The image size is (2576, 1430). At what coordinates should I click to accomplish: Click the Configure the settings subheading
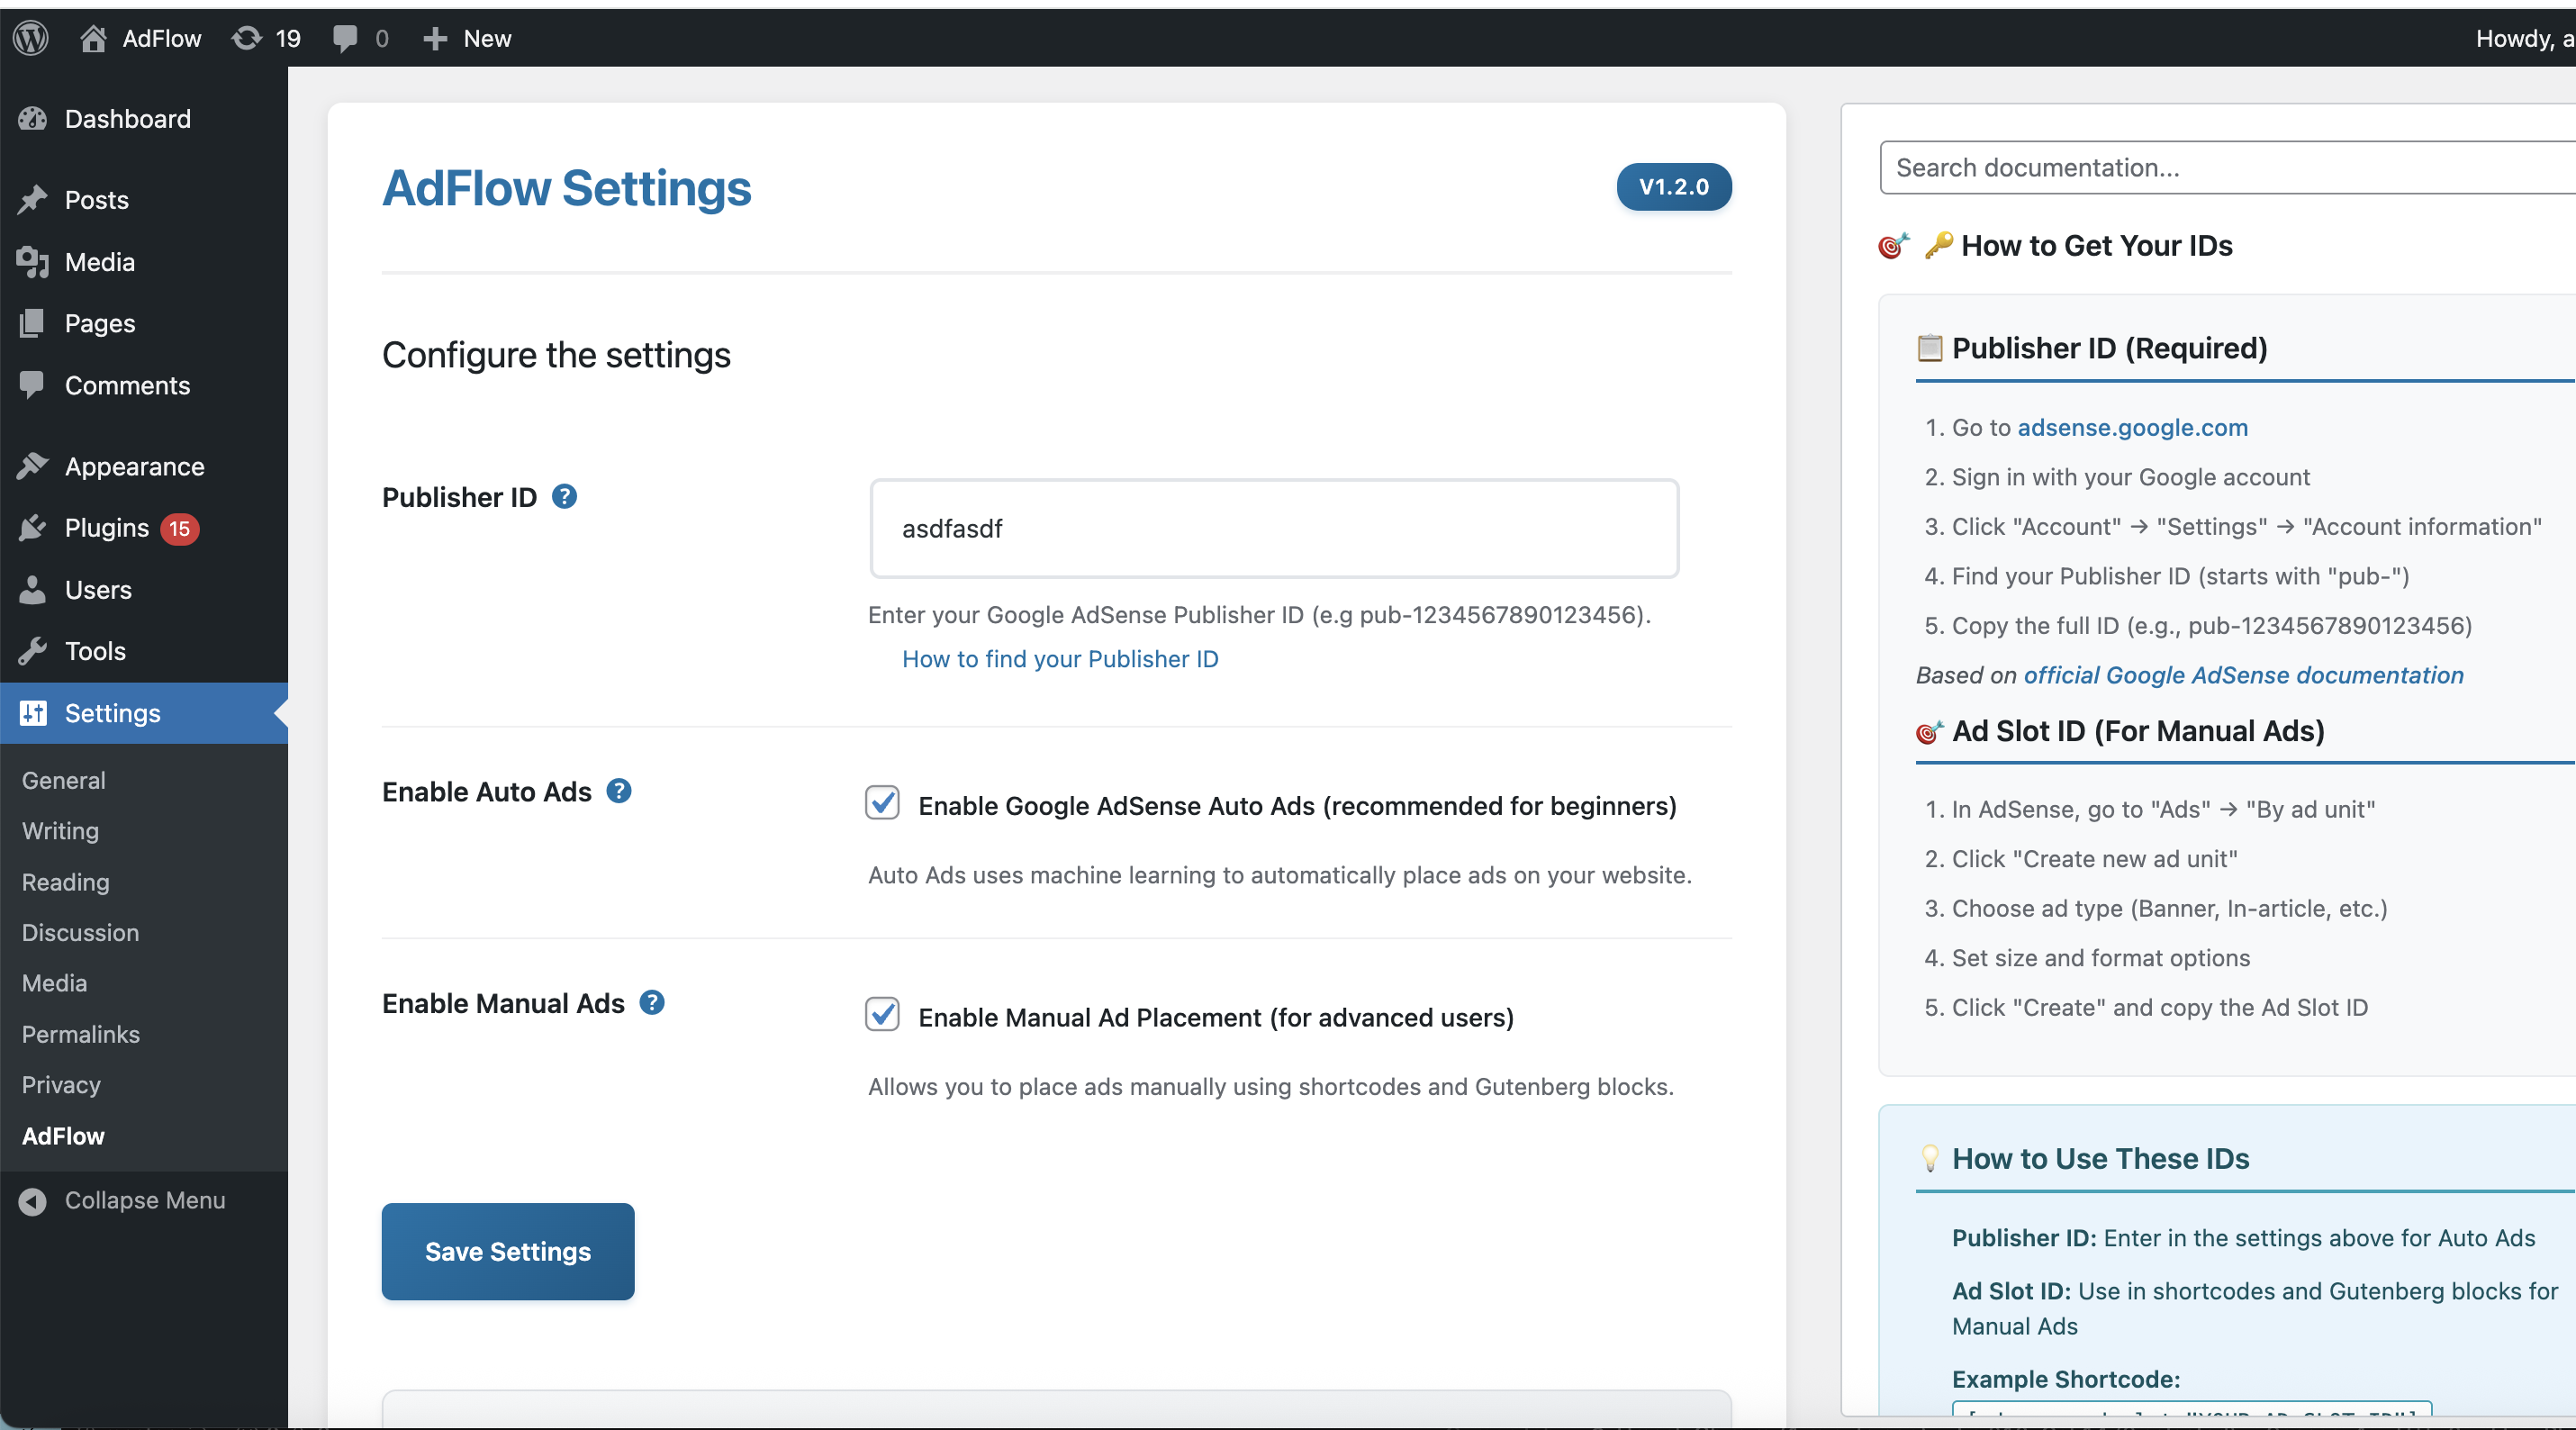click(x=556, y=355)
